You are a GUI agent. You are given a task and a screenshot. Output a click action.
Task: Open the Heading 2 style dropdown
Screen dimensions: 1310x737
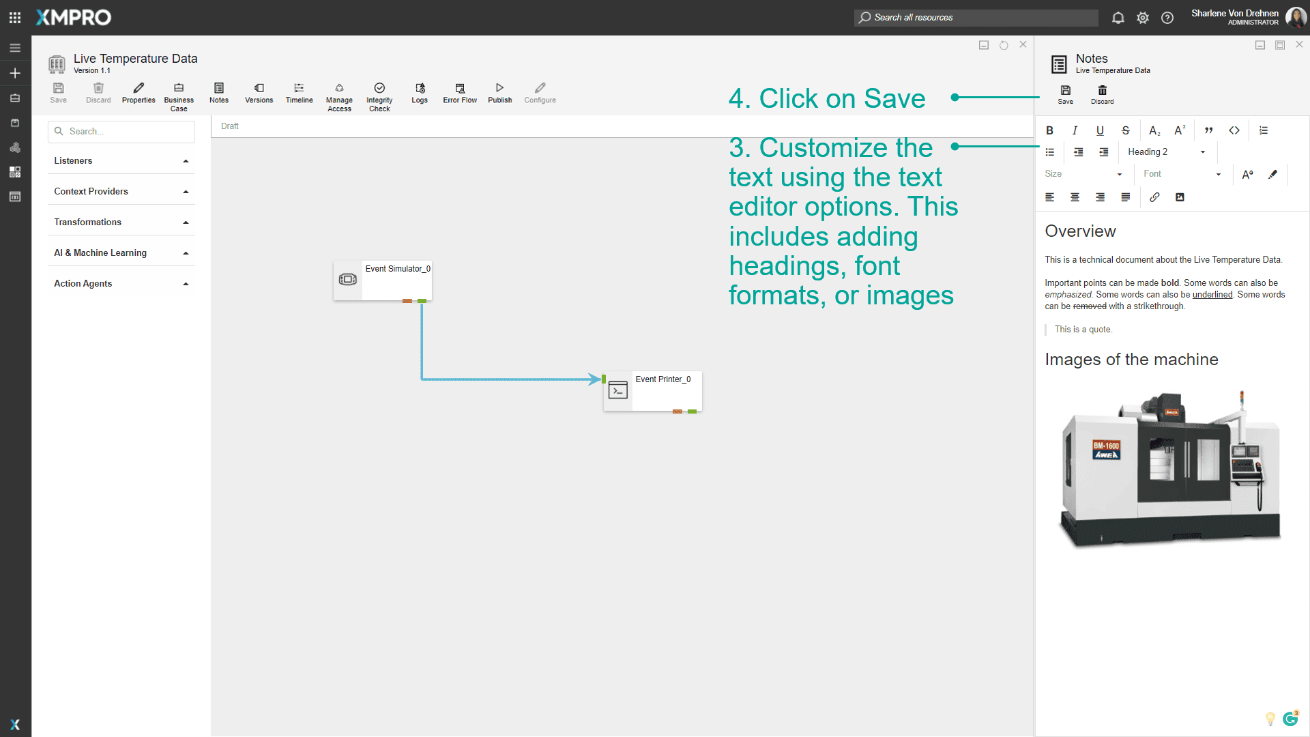[x=1166, y=151]
